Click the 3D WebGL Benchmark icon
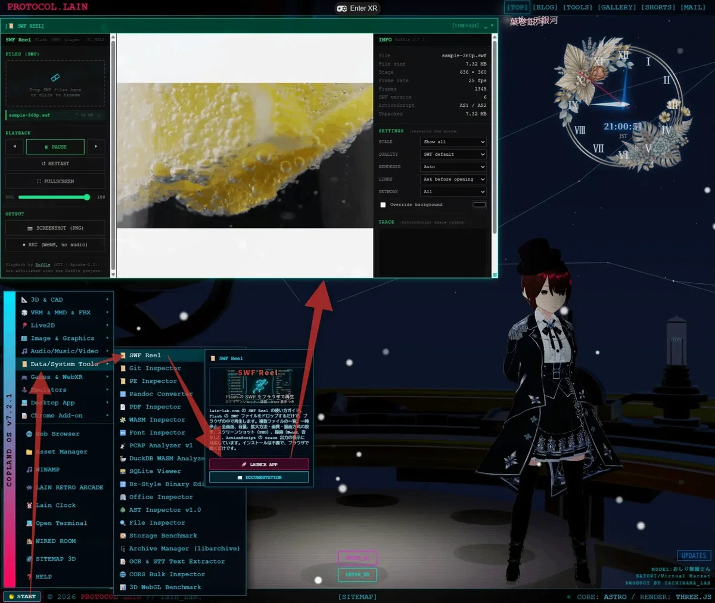Image resolution: width=715 pixels, height=603 pixels. 123,587
